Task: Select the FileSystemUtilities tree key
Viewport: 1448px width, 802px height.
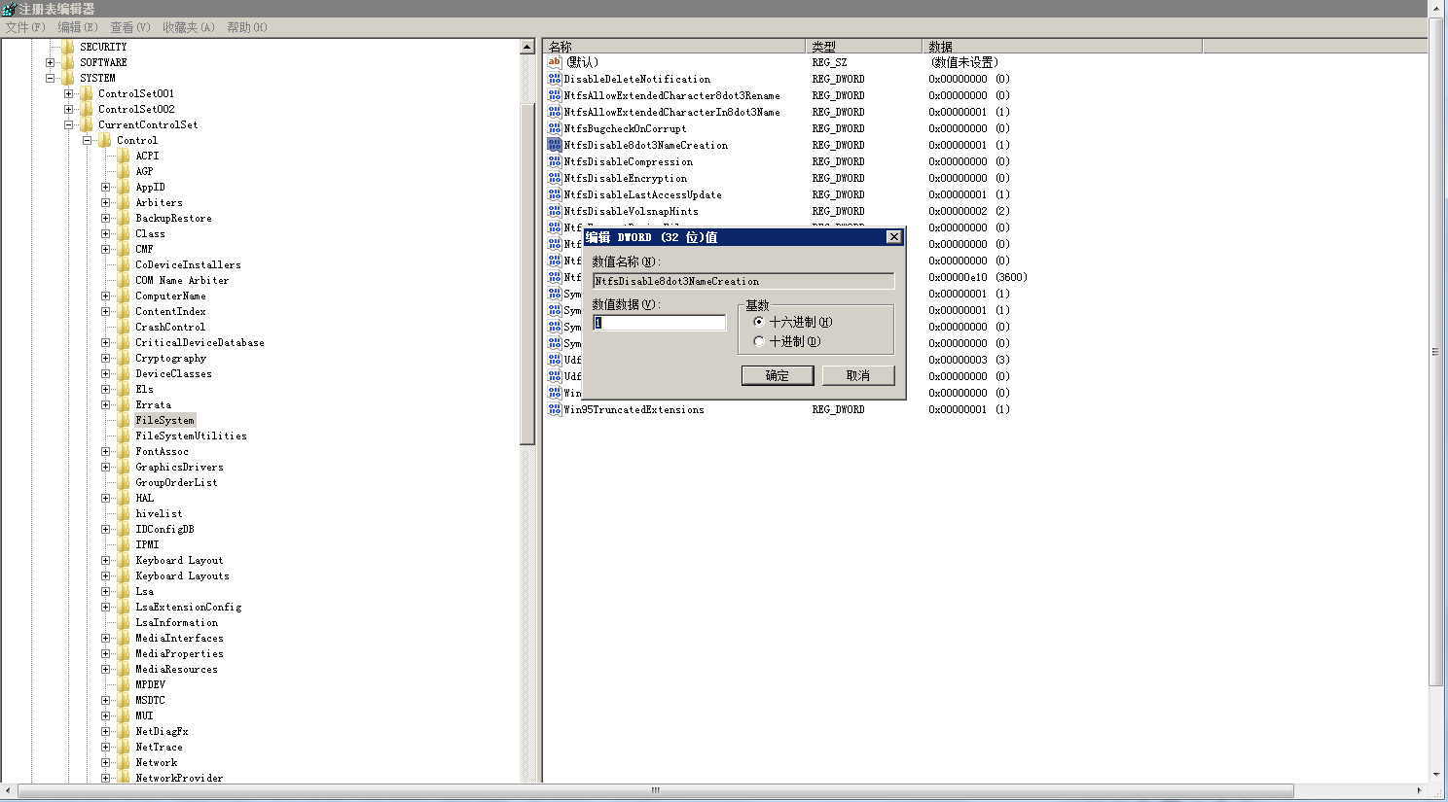Action: 191,436
